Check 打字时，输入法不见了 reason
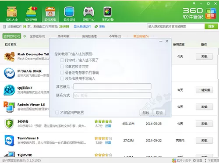This screenshot has width=219, height=163. coord(62,60)
